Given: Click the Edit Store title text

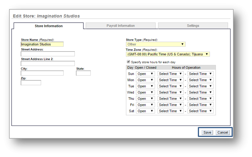Looking at the screenshot, I should click(46, 16).
